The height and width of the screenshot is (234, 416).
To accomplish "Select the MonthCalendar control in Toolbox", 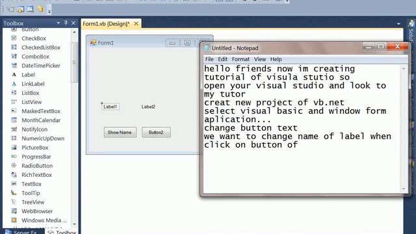I will tap(41, 120).
